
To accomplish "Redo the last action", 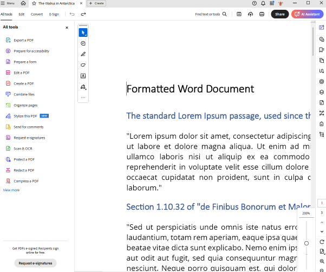I will [x=83, y=14].
